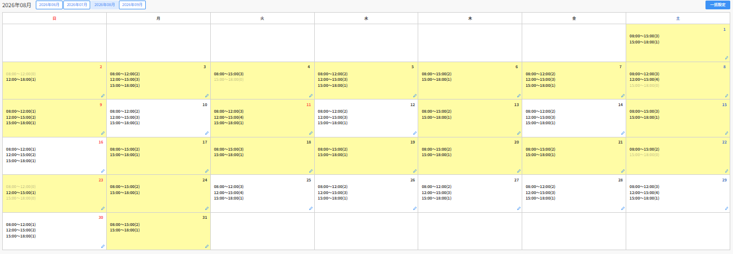Select 12:00〜15:00(3) slot on August 3
This screenshot has height=254, width=733.
[125, 80]
